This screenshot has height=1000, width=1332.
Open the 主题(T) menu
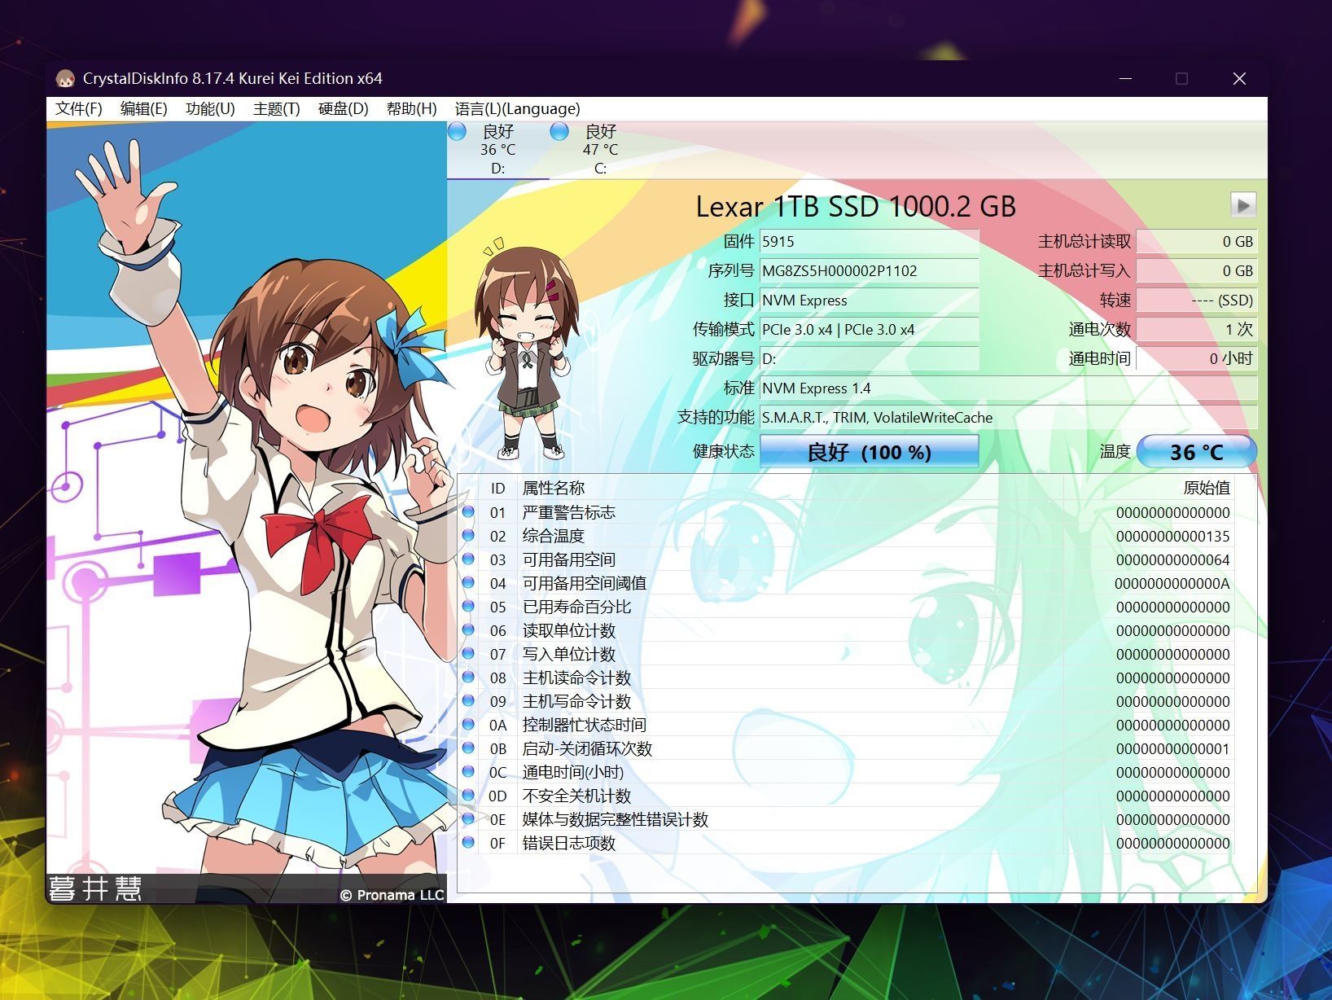(276, 109)
